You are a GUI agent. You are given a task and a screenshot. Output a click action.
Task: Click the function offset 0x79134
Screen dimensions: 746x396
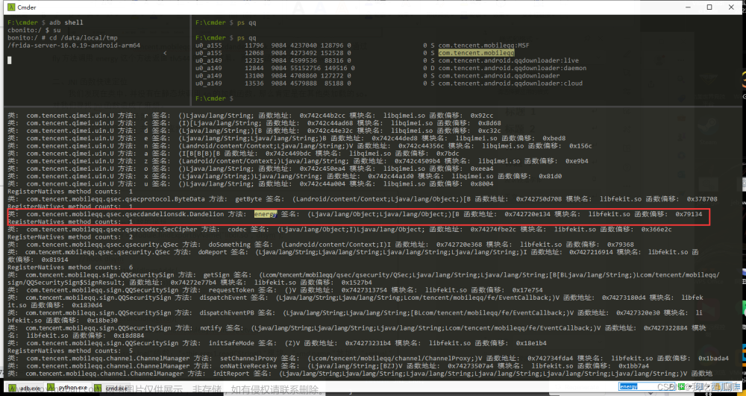pos(689,214)
